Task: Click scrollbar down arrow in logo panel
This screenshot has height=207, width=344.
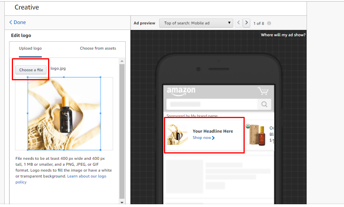Action: coord(122,202)
